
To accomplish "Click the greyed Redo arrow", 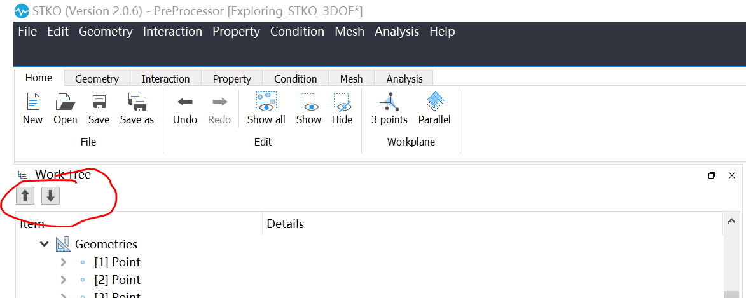I will [219, 101].
